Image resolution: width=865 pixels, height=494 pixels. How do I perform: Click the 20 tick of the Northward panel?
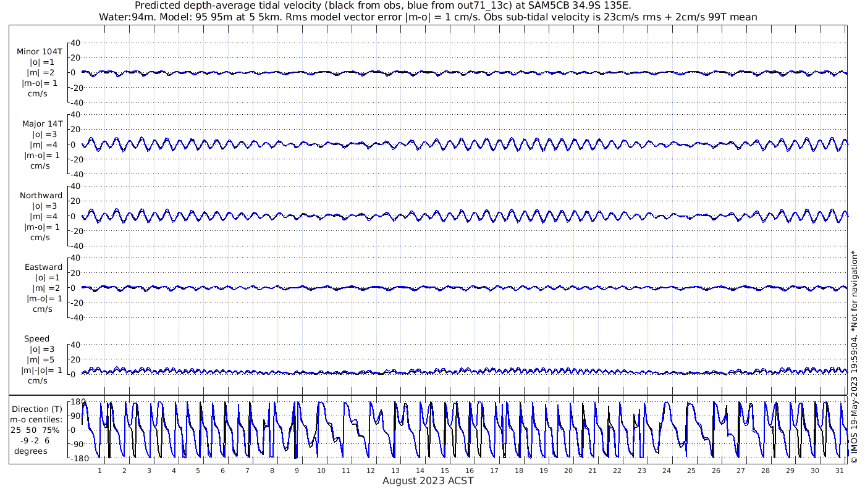(x=75, y=201)
